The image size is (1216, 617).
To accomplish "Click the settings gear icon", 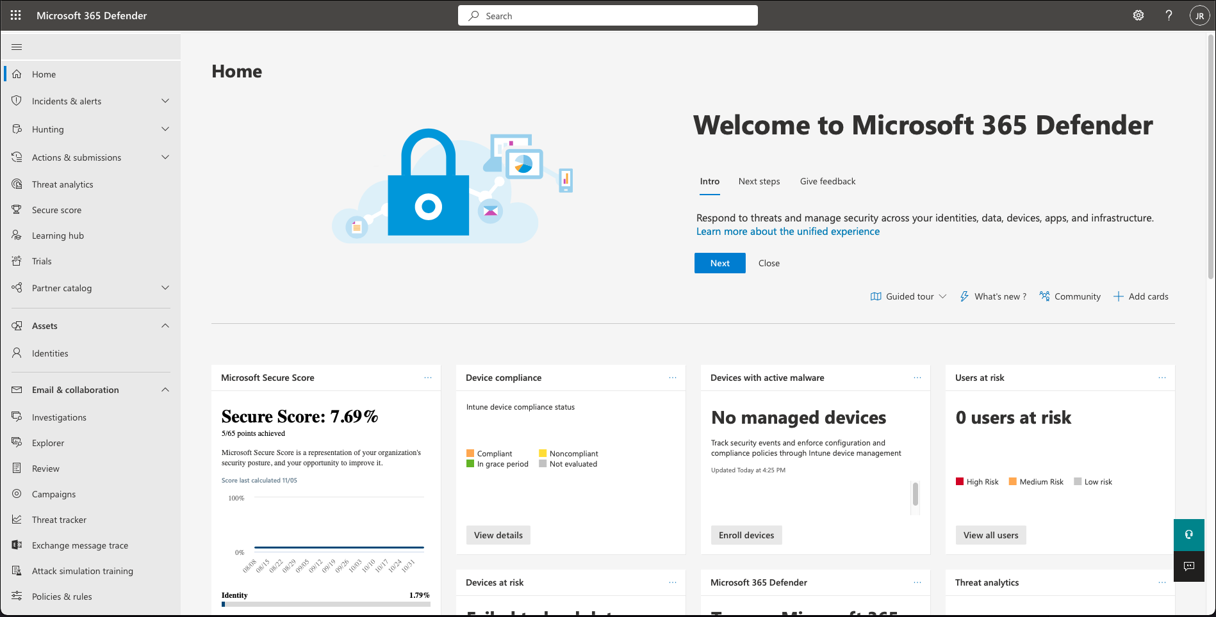I will (x=1138, y=15).
